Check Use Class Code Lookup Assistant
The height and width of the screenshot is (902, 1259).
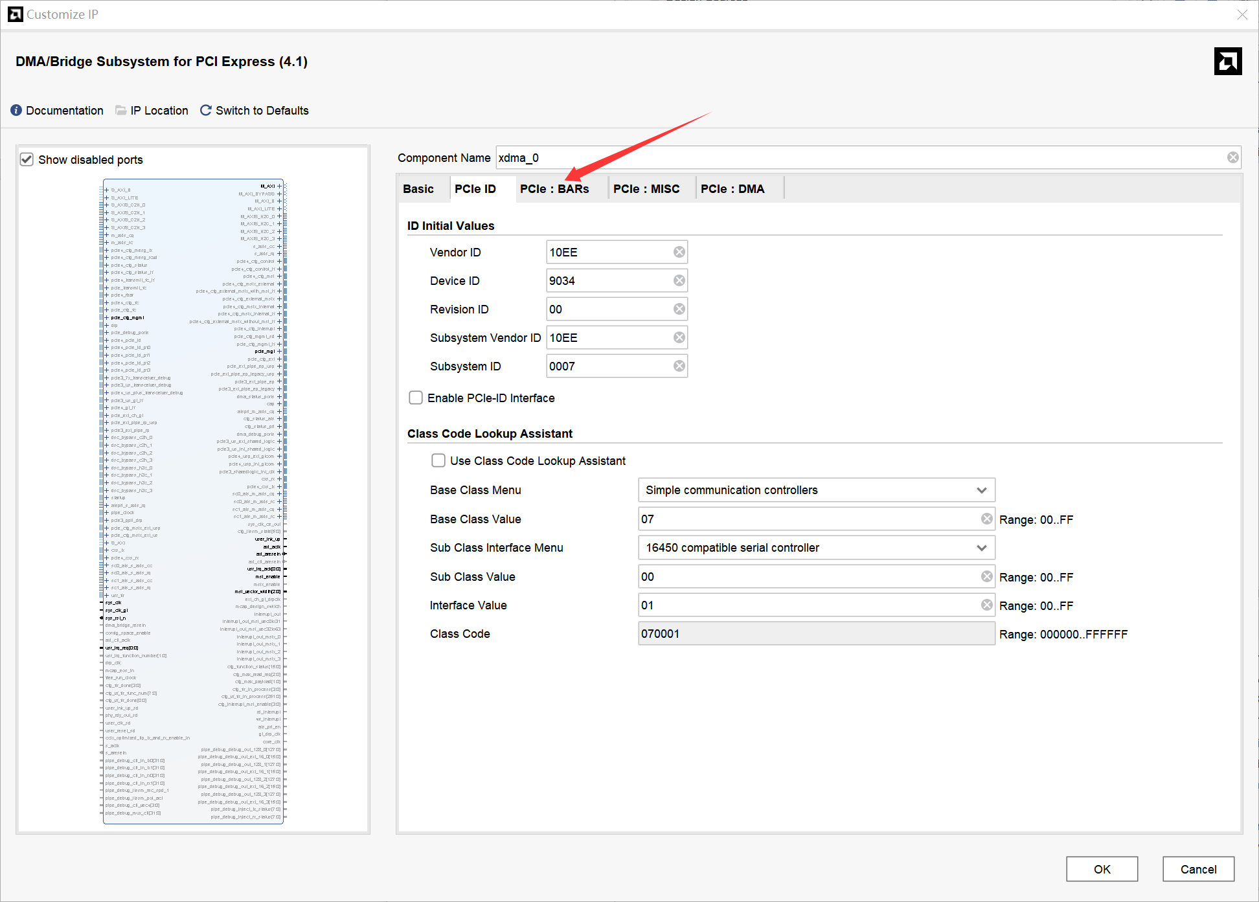[438, 460]
